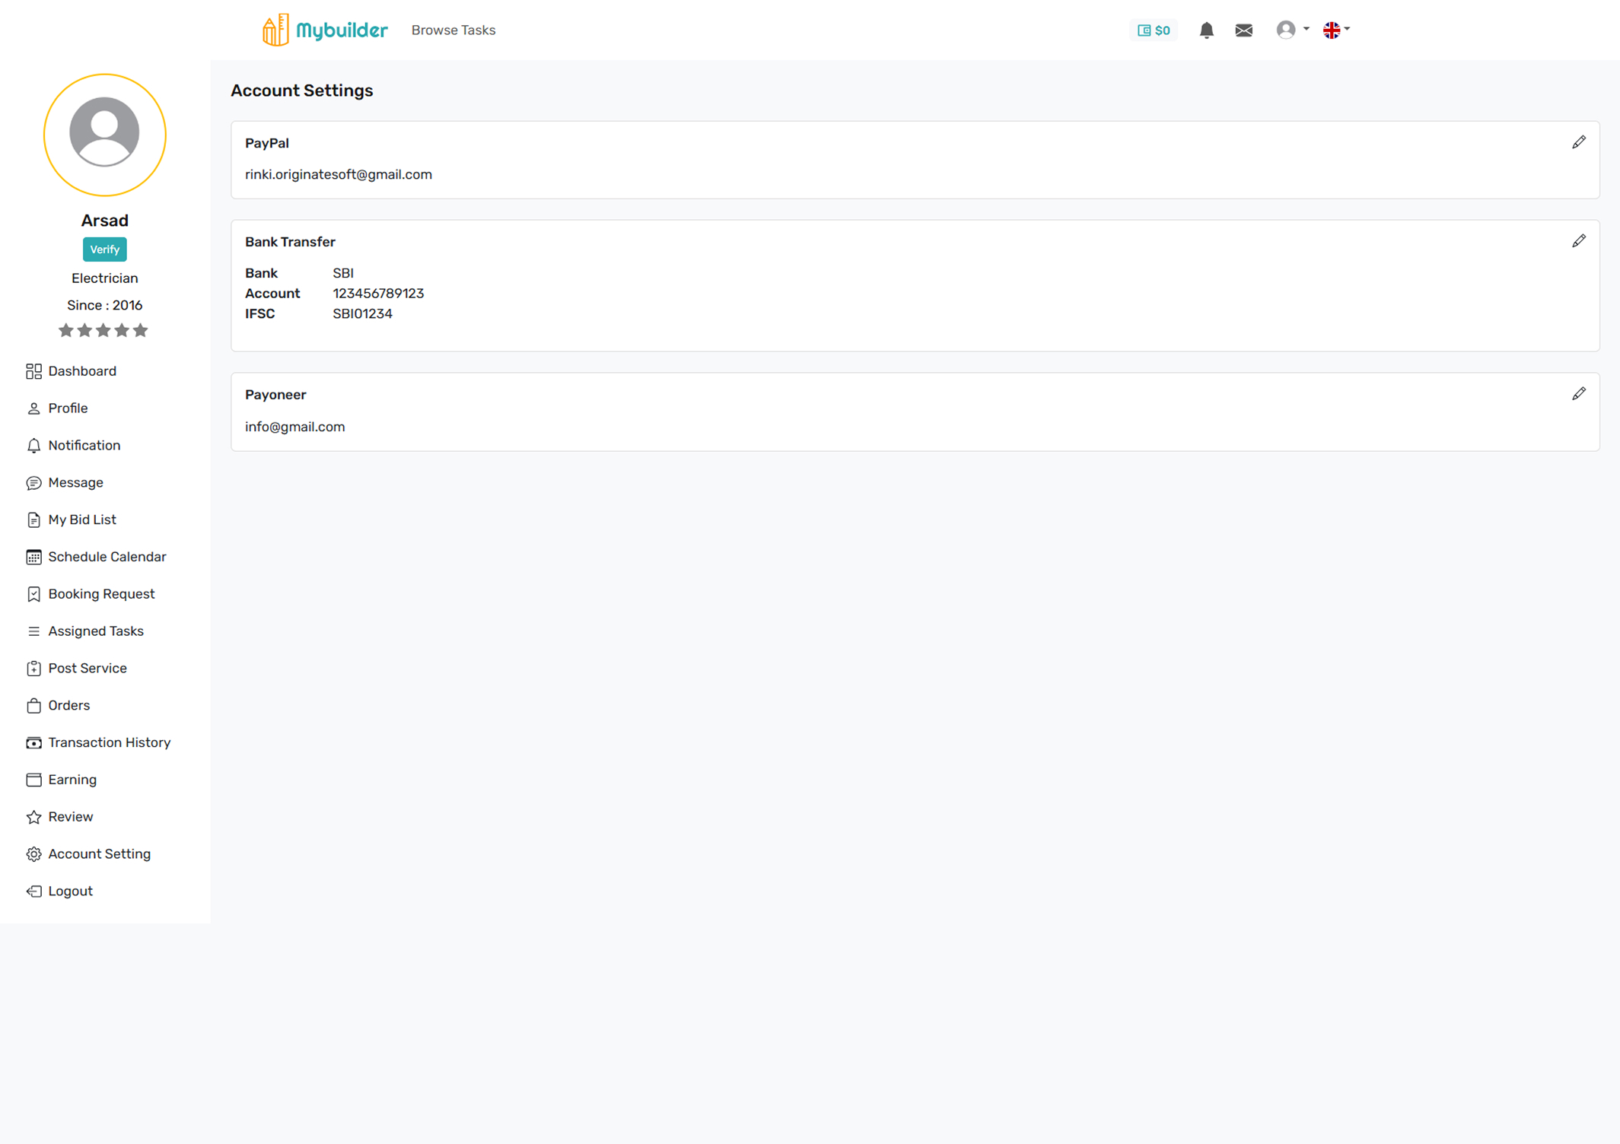Click the five-star rating row
Screen dimensions: 1620x1144
pyautogui.click(x=103, y=331)
